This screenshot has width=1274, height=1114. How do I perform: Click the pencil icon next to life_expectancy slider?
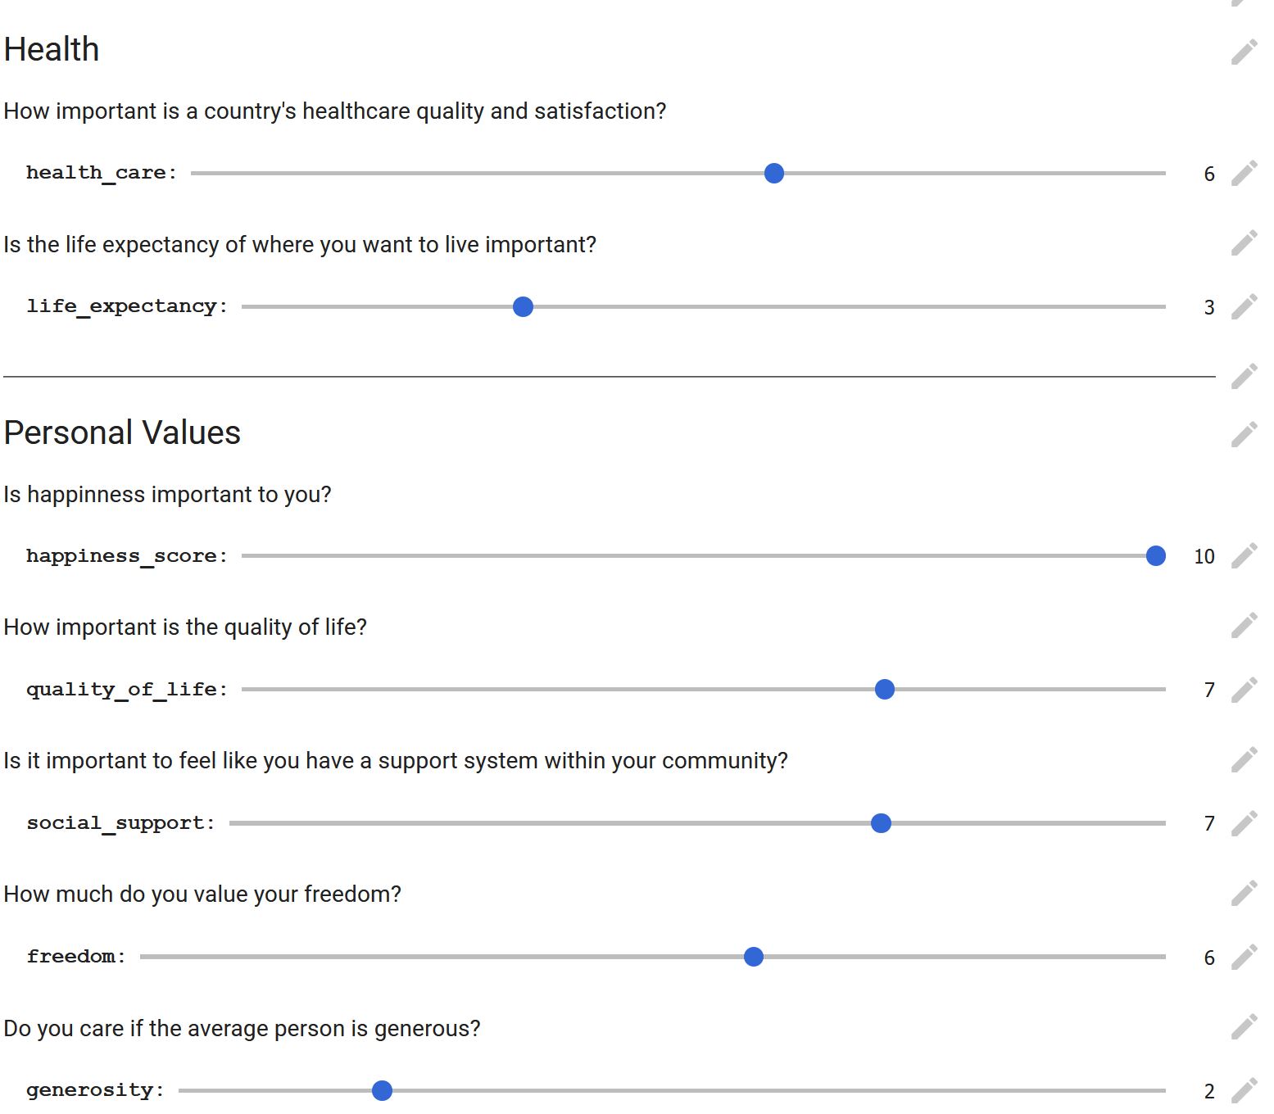[1244, 307]
